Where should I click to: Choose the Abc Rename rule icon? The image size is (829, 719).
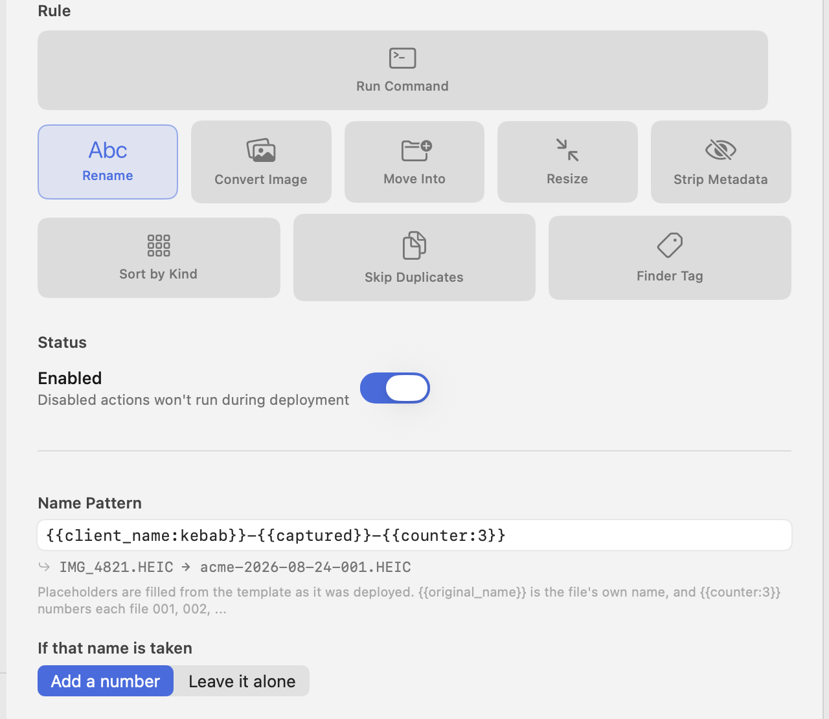108,150
